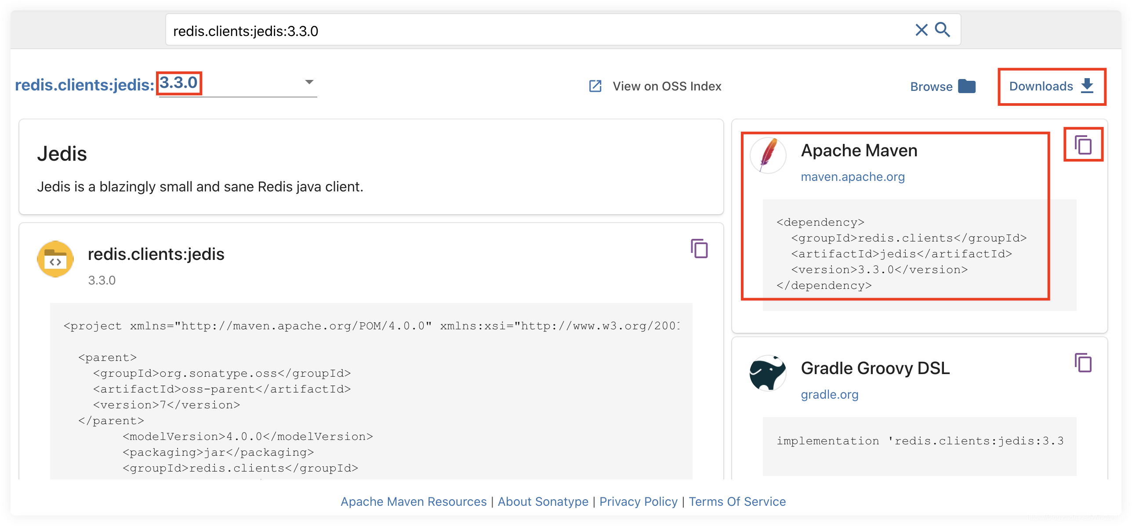Click the Downloads arrow icon

click(1087, 86)
